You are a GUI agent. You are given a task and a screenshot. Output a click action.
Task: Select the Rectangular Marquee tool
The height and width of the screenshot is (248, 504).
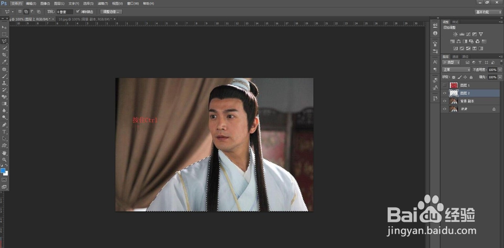click(x=4, y=34)
